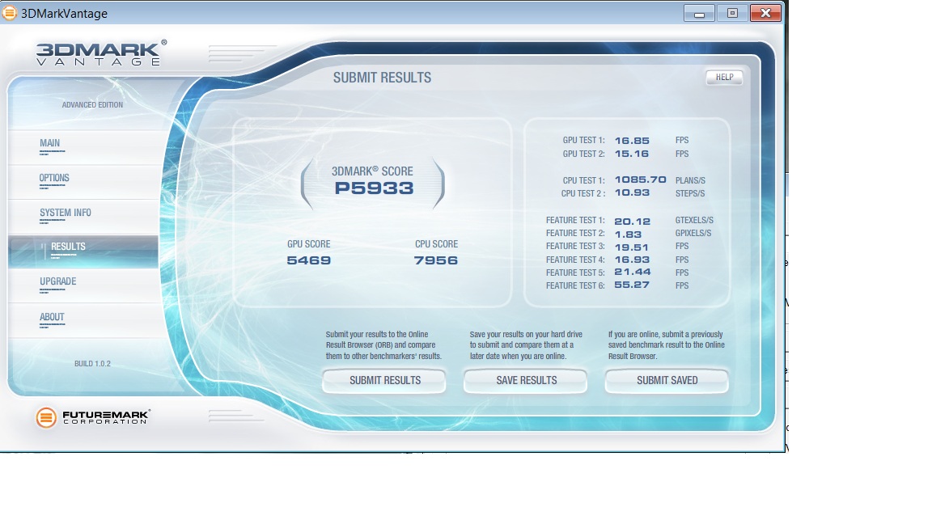Image resolution: width=932 pixels, height=524 pixels.
Task: Click the Advanced Edition label
Action: [x=92, y=105]
